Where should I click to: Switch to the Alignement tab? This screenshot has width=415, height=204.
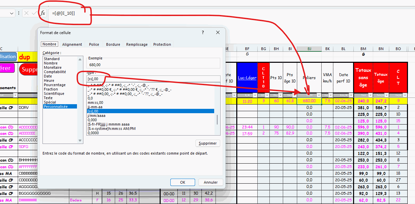(72, 44)
